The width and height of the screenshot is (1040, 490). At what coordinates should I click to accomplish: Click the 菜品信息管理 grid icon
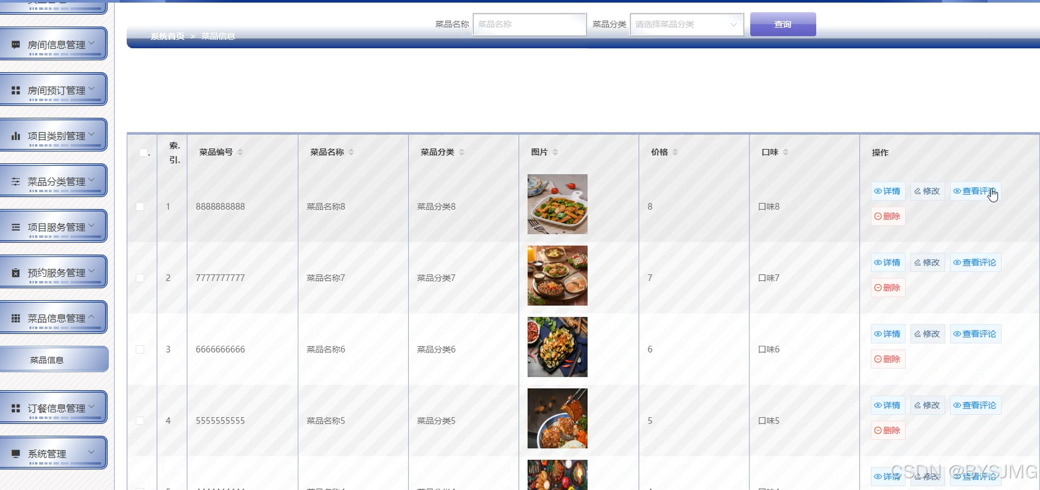(x=16, y=319)
